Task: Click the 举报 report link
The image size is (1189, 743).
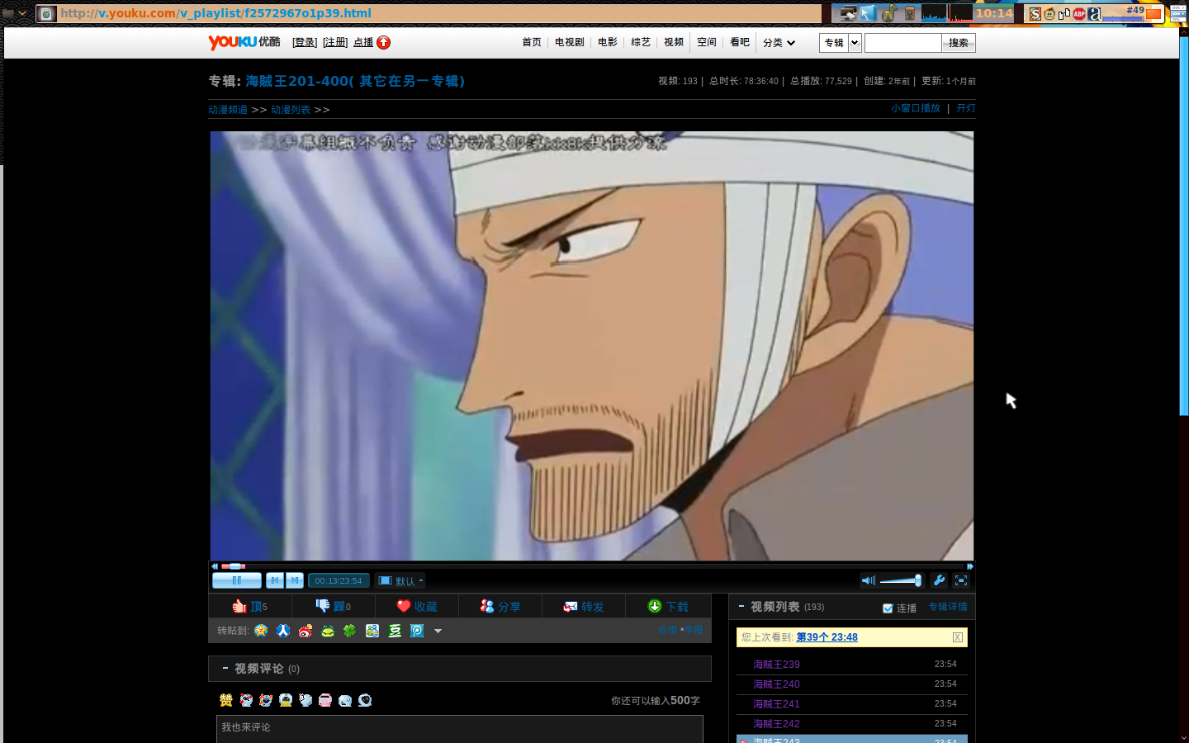Action: [694, 630]
